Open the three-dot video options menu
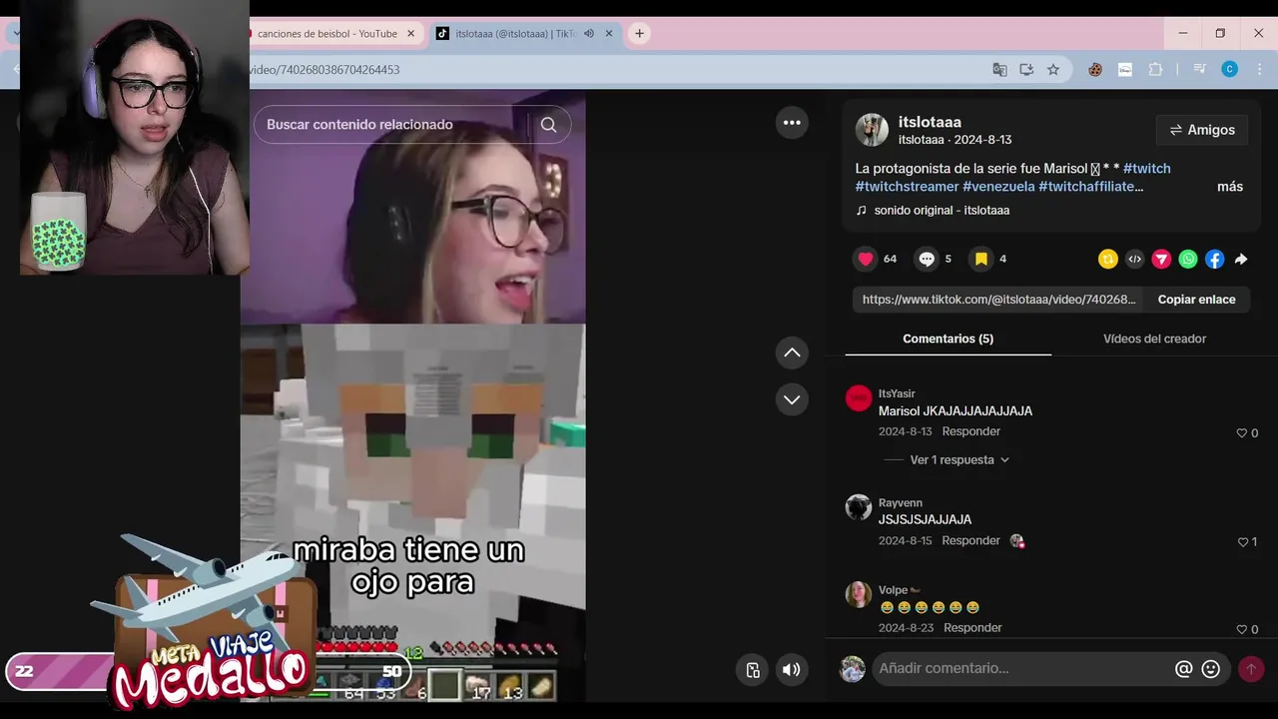This screenshot has width=1278, height=719. [x=792, y=123]
